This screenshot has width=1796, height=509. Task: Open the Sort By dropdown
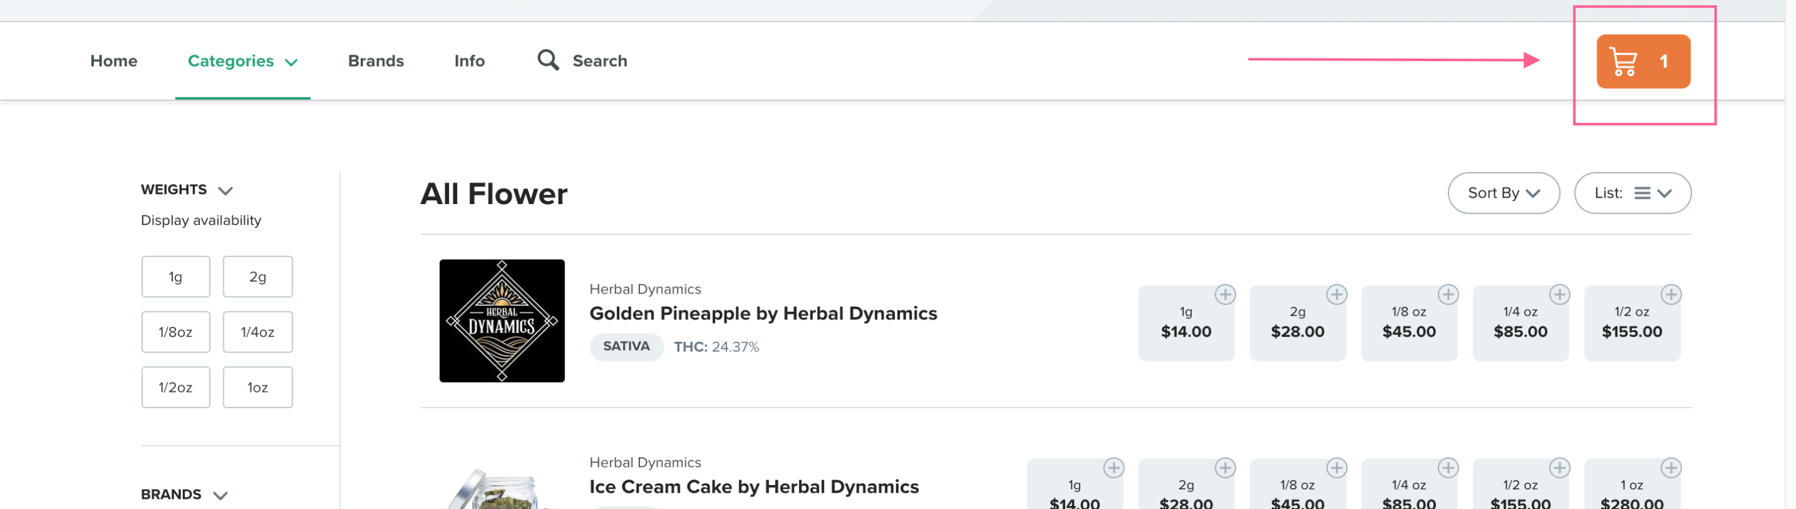pos(1503,193)
